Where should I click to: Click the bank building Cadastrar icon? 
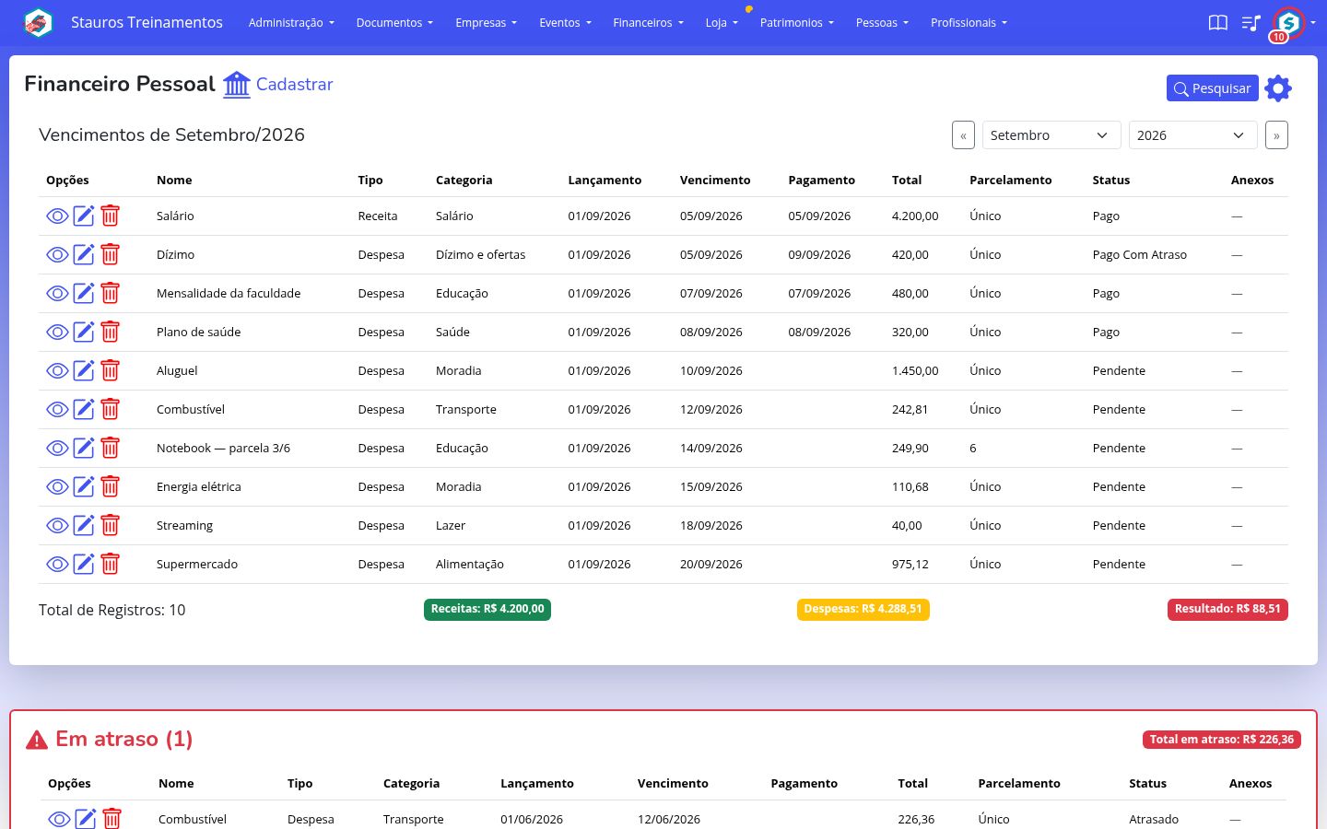click(x=237, y=84)
